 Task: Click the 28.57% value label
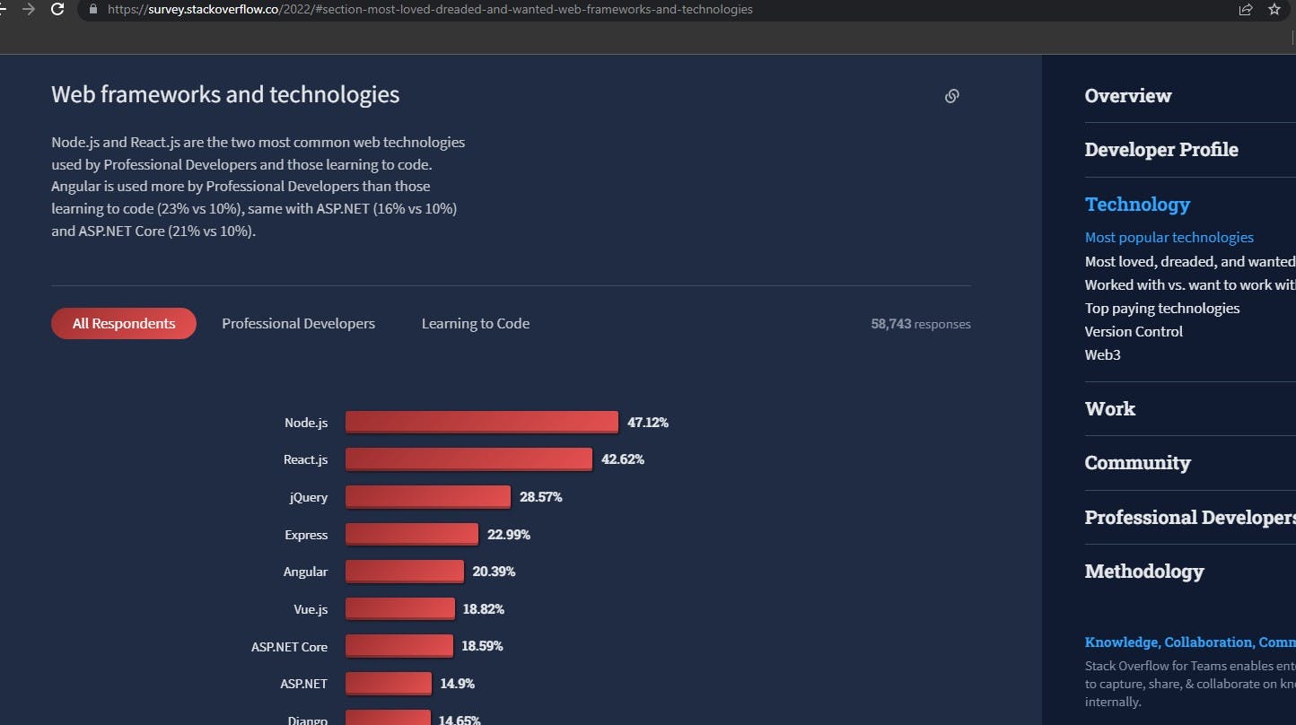[x=541, y=497]
